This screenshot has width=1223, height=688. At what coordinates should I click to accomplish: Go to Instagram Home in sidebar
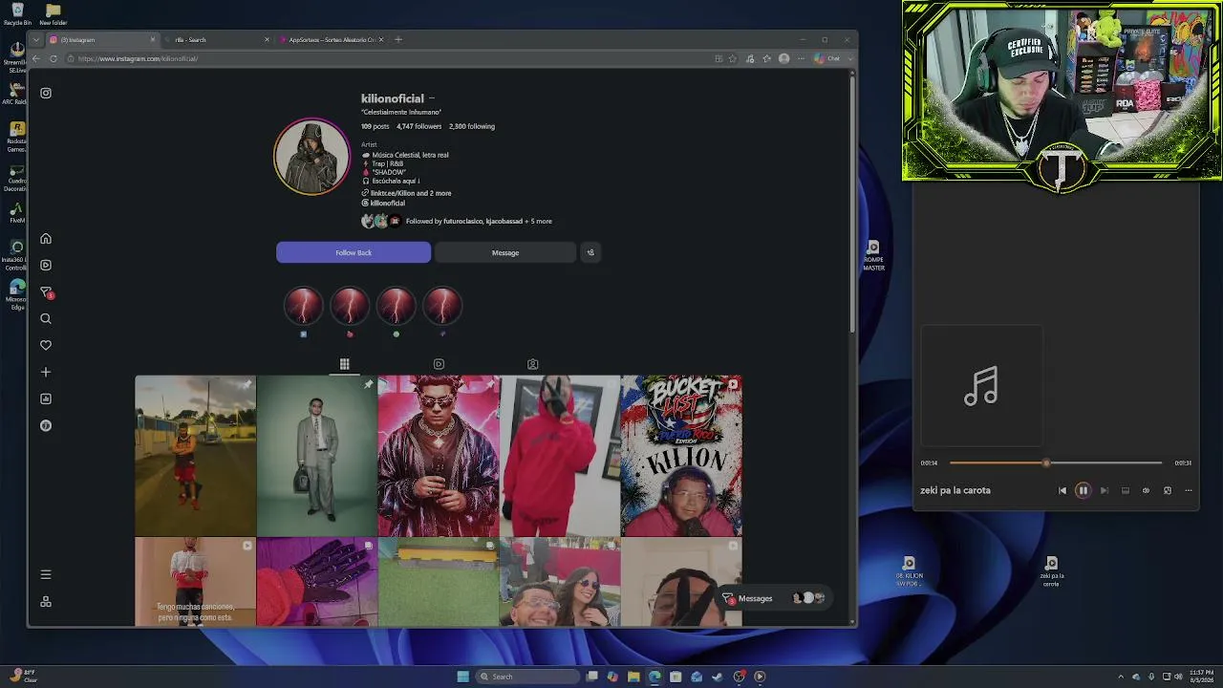click(x=46, y=239)
